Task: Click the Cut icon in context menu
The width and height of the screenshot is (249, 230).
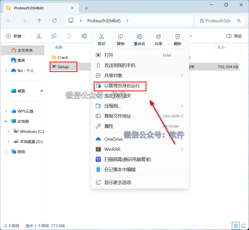Action: [x=102, y=37]
